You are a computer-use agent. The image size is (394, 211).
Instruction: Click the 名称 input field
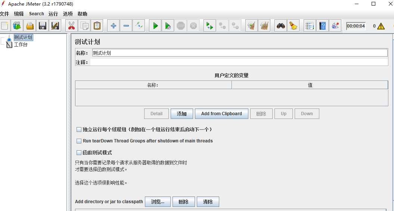240,53
